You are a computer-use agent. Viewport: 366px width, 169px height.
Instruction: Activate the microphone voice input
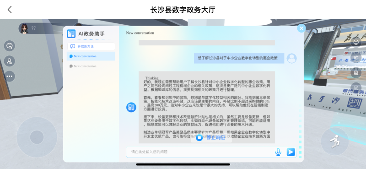point(278,152)
